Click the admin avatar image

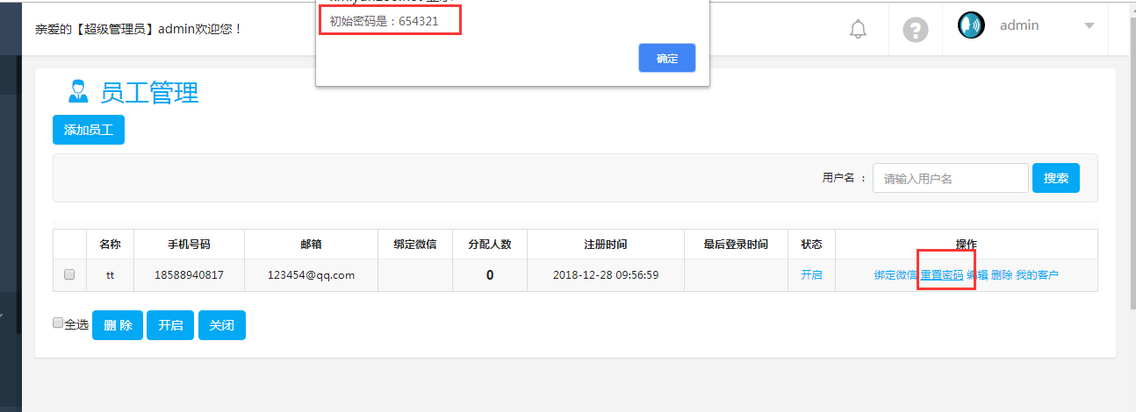tap(971, 25)
